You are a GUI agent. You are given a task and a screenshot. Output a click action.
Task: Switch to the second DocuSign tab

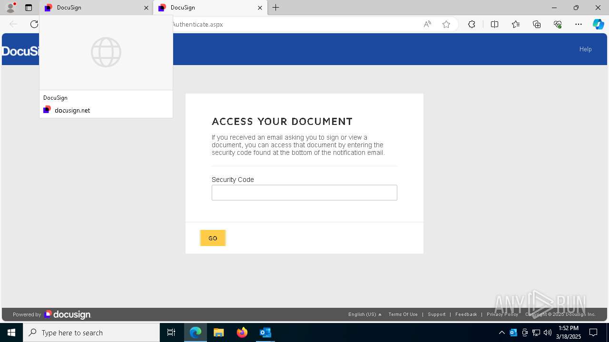pyautogui.click(x=209, y=8)
